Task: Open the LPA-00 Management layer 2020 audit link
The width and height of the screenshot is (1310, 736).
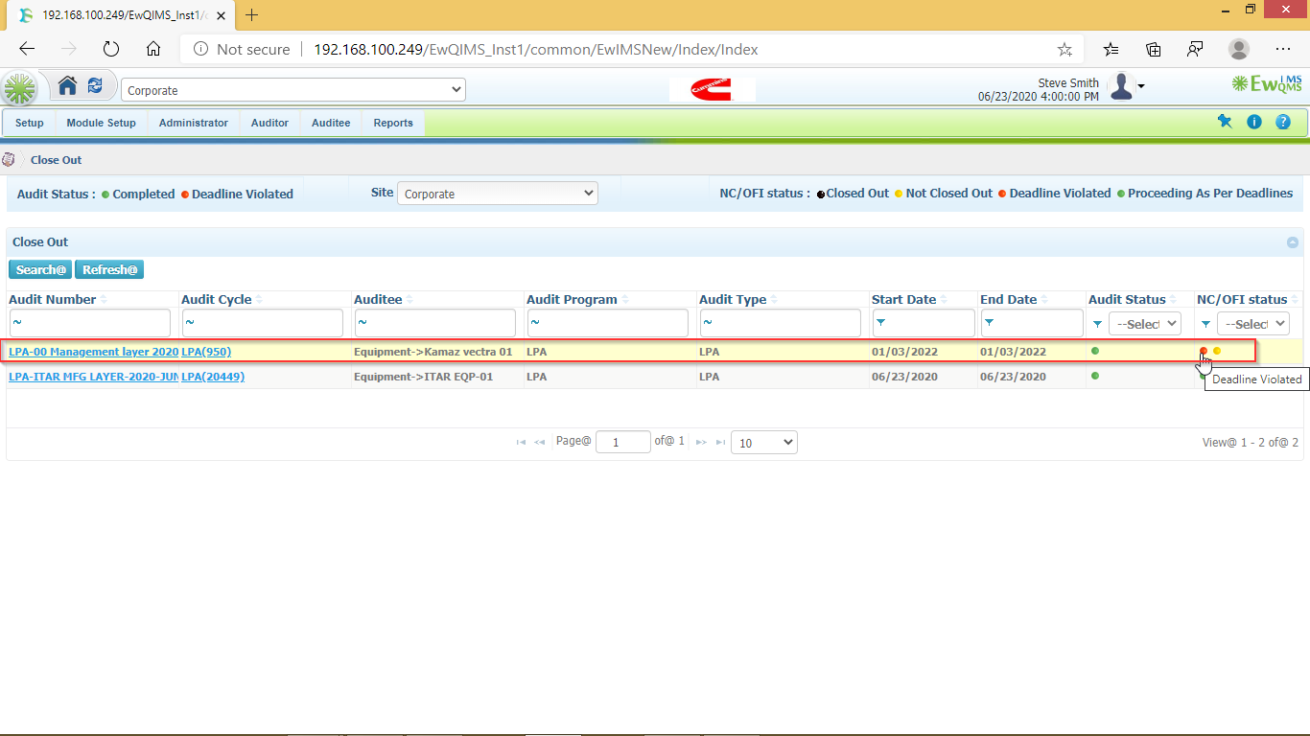Action: coord(93,352)
